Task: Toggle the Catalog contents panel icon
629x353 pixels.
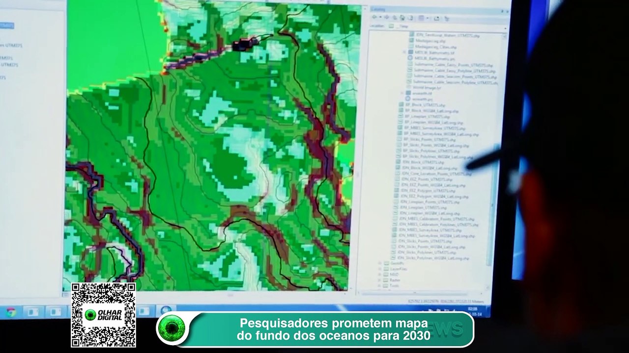Action: tap(436, 19)
